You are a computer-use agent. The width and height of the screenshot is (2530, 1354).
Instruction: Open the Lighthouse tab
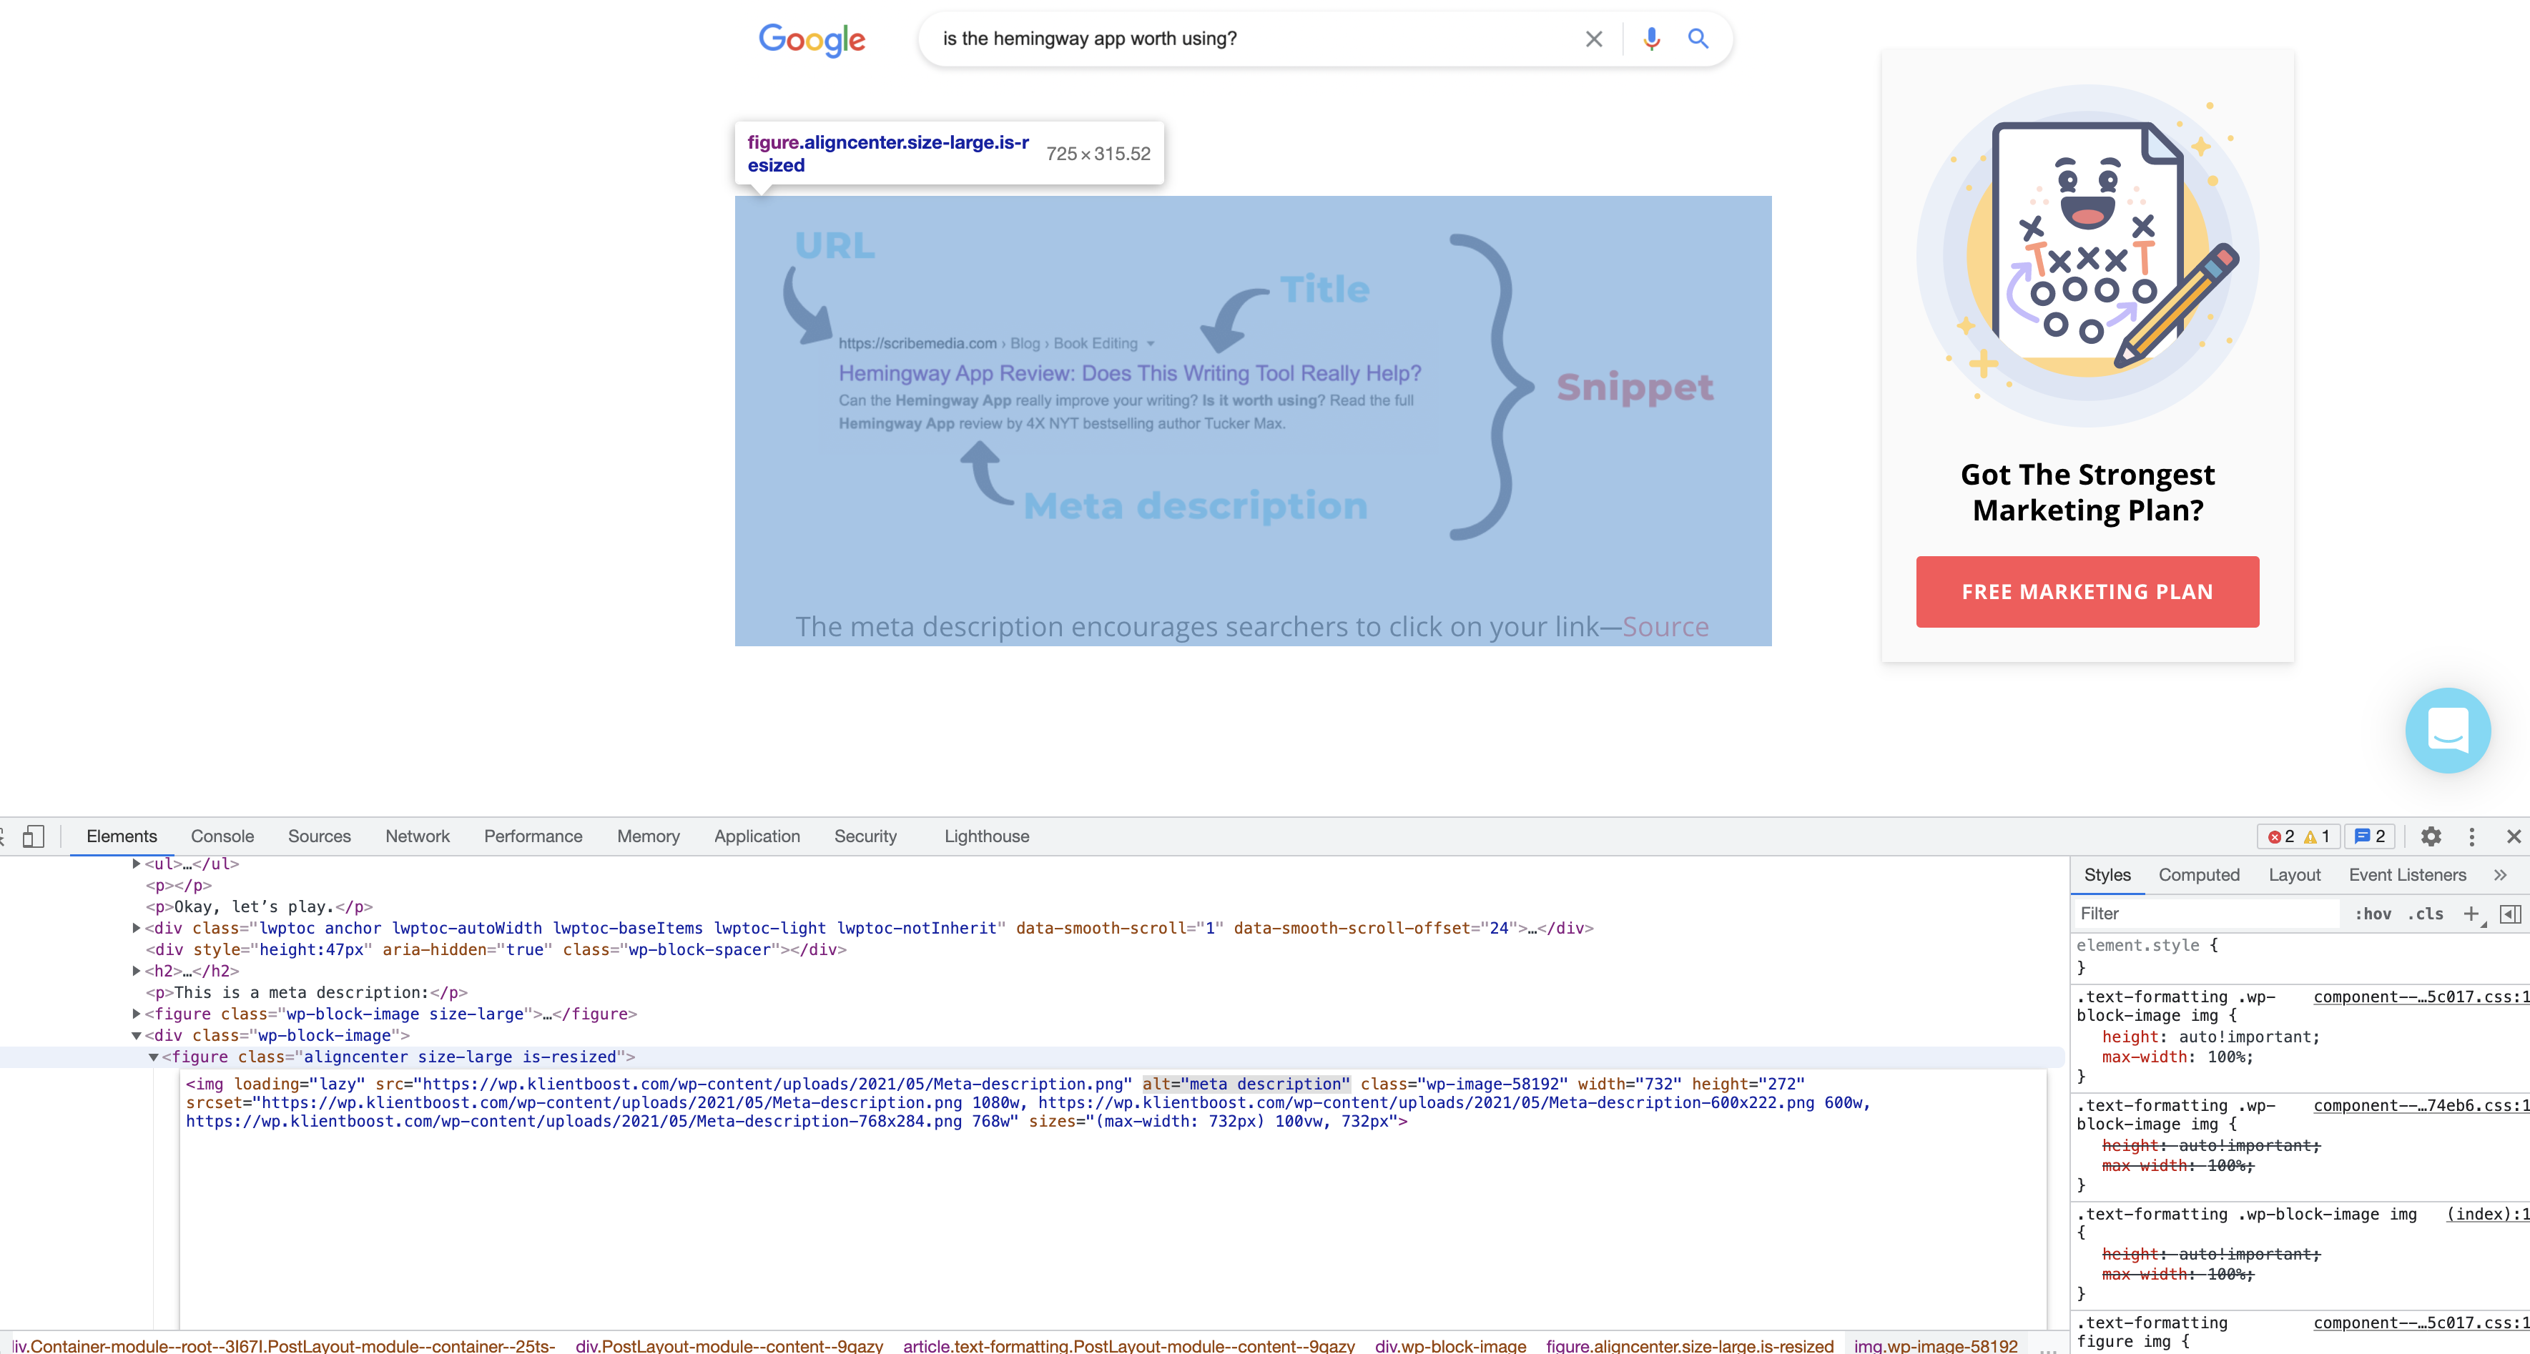pos(987,836)
